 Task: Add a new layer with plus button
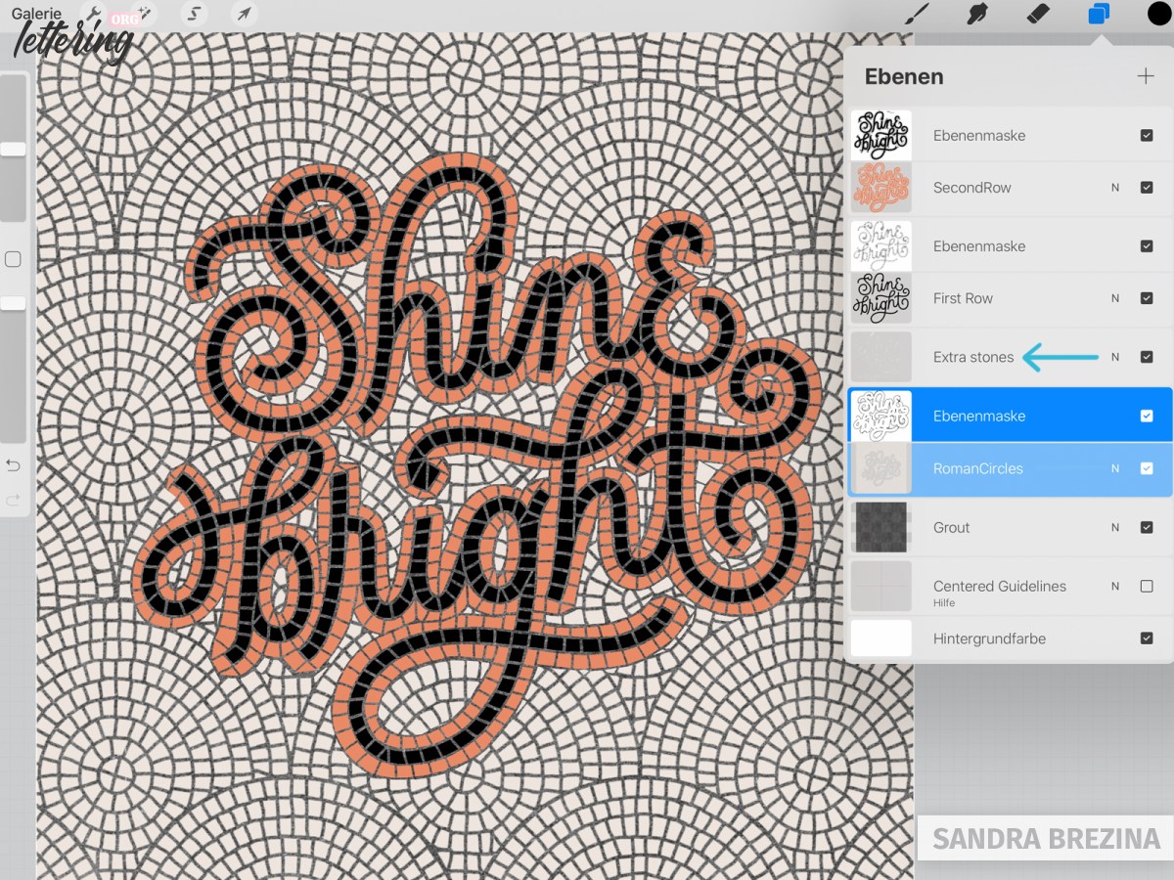1146,76
